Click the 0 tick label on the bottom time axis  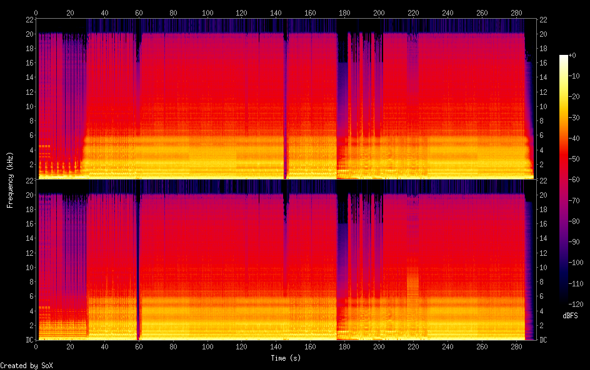36,347
